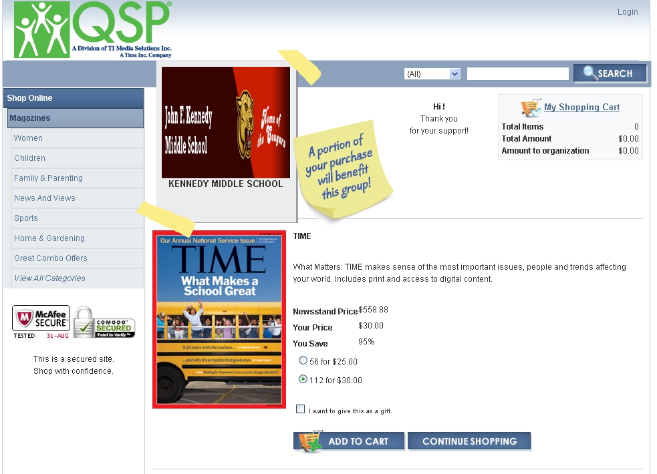Open the My Shopping Cart link

coord(581,107)
